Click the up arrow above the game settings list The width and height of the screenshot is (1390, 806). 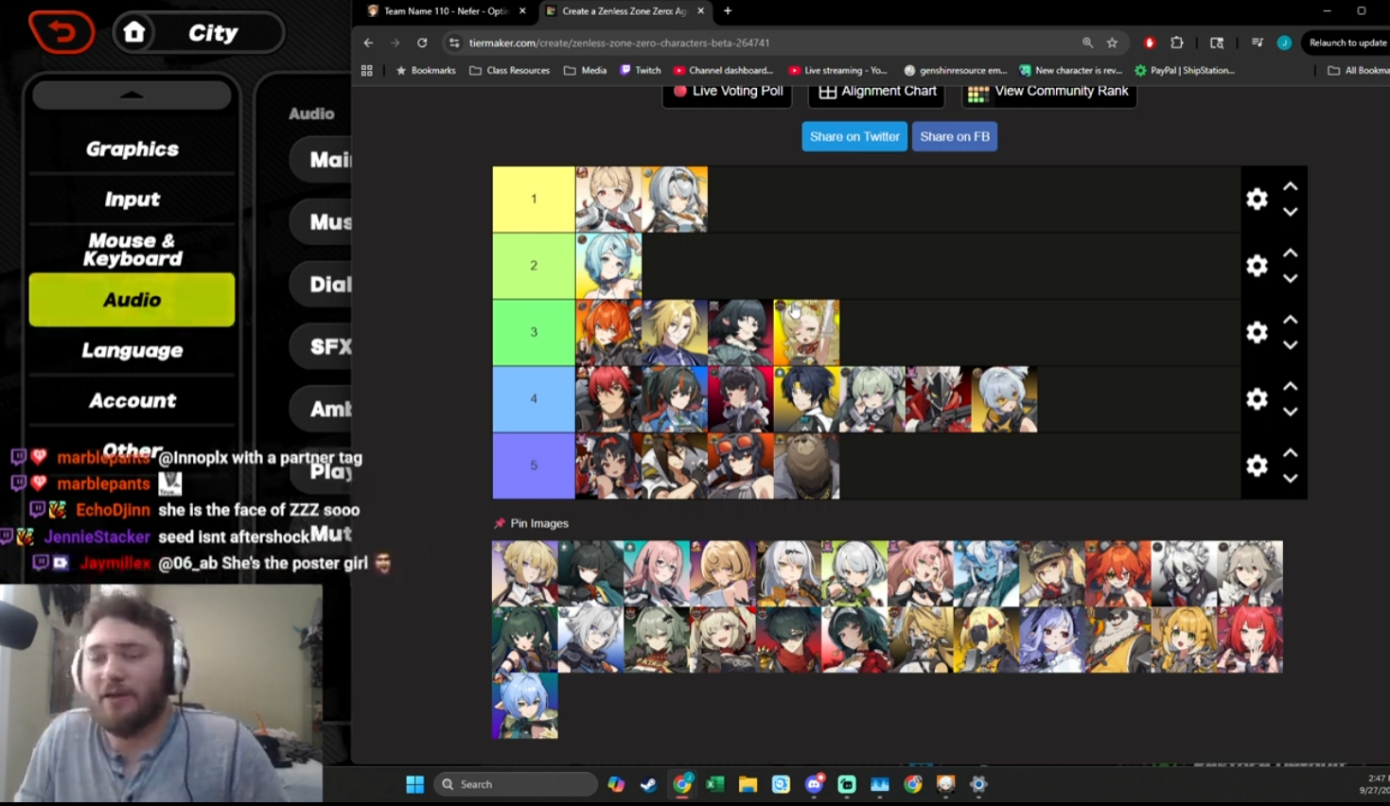tap(132, 95)
